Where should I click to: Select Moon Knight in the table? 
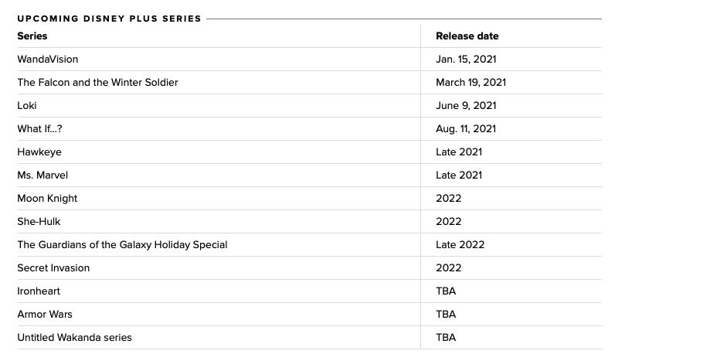point(47,199)
